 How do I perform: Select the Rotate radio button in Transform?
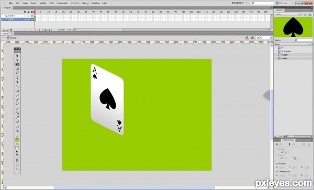click(277, 149)
